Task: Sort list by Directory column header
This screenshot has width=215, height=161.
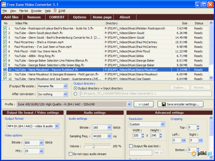Action: [137, 23]
